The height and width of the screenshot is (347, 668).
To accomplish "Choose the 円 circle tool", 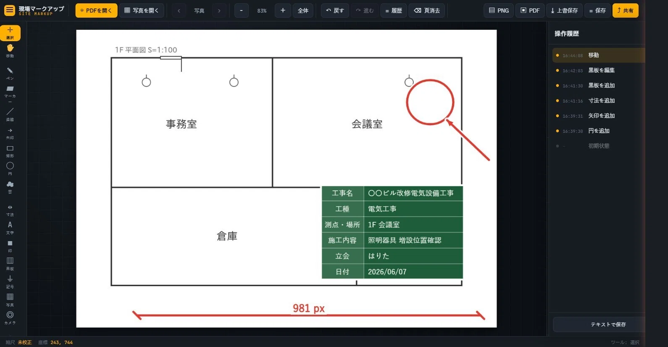I will (10, 169).
